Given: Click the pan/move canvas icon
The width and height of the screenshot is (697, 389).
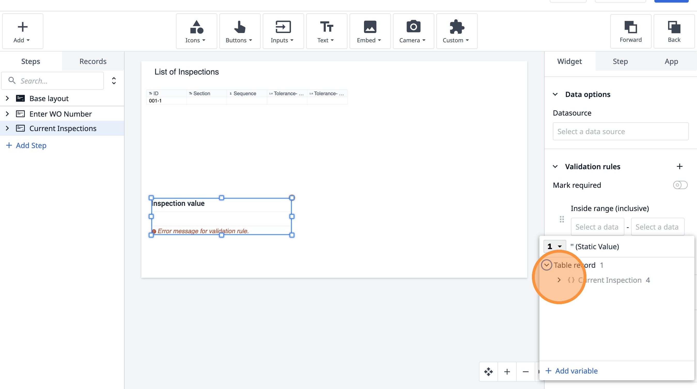Looking at the screenshot, I should click(488, 372).
